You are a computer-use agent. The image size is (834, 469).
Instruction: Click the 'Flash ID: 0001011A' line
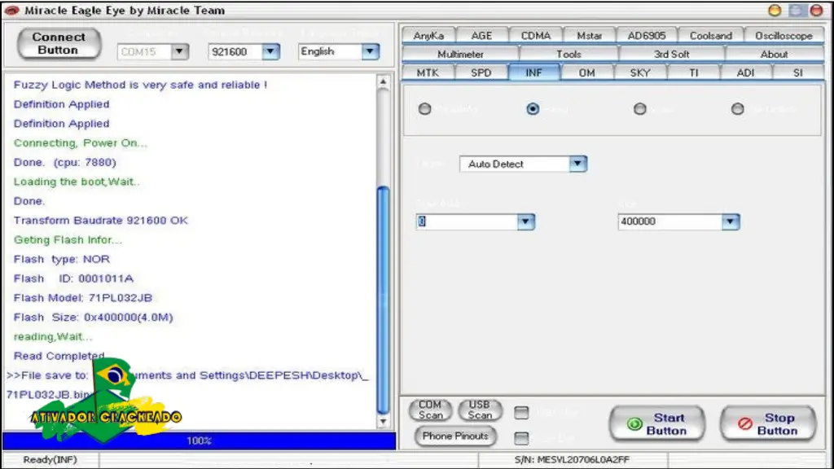point(73,278)
